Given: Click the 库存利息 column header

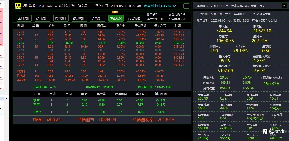Looking at the screenshot, I should pos(121,94).
